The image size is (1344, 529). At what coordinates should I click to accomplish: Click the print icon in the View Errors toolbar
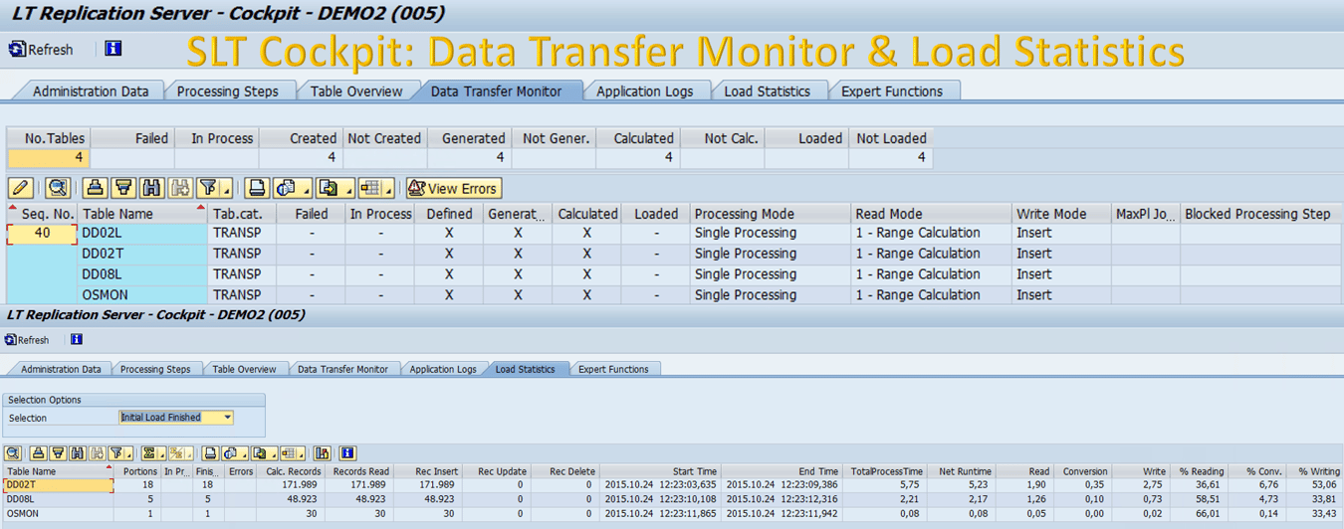[257, 188]
